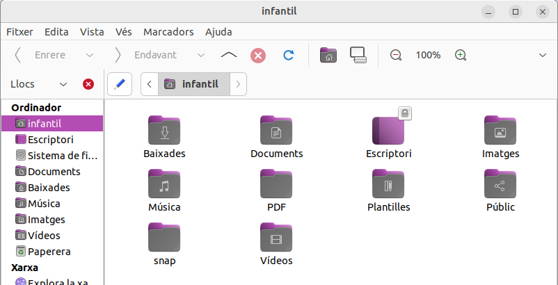This screenshot has height=285, width=558.
Task: Click the computer icon in toolbar
Action: (358, 55)
